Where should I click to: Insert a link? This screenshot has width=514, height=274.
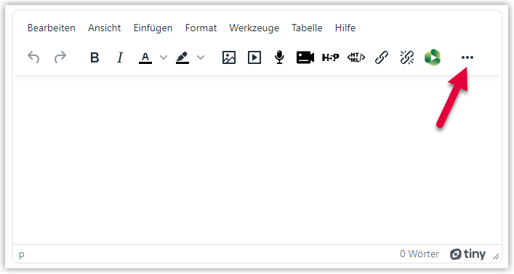point(382,57)
